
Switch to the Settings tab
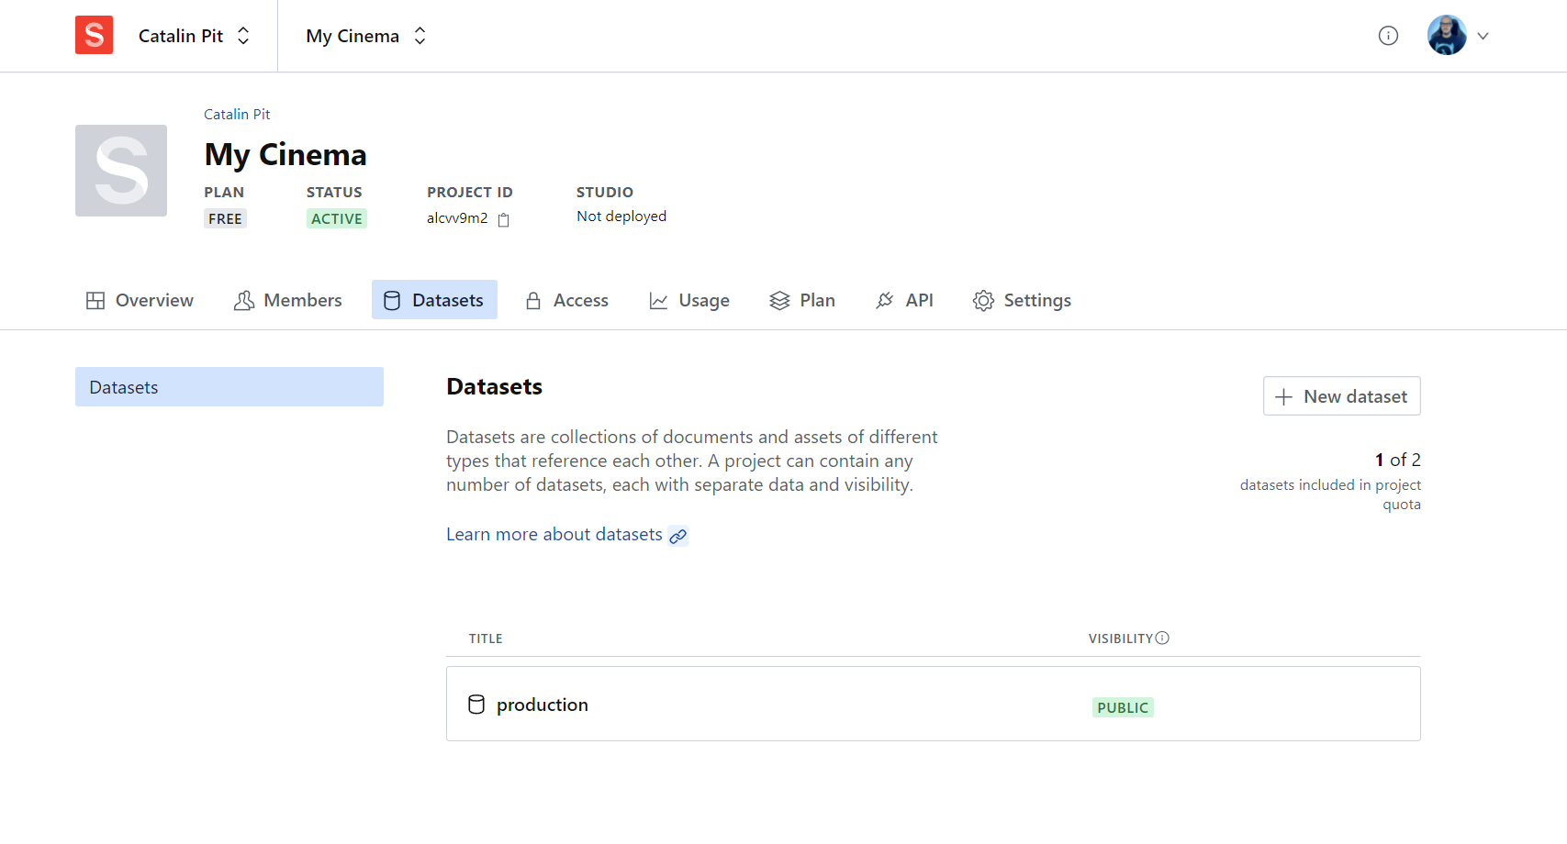point(1022,300)
